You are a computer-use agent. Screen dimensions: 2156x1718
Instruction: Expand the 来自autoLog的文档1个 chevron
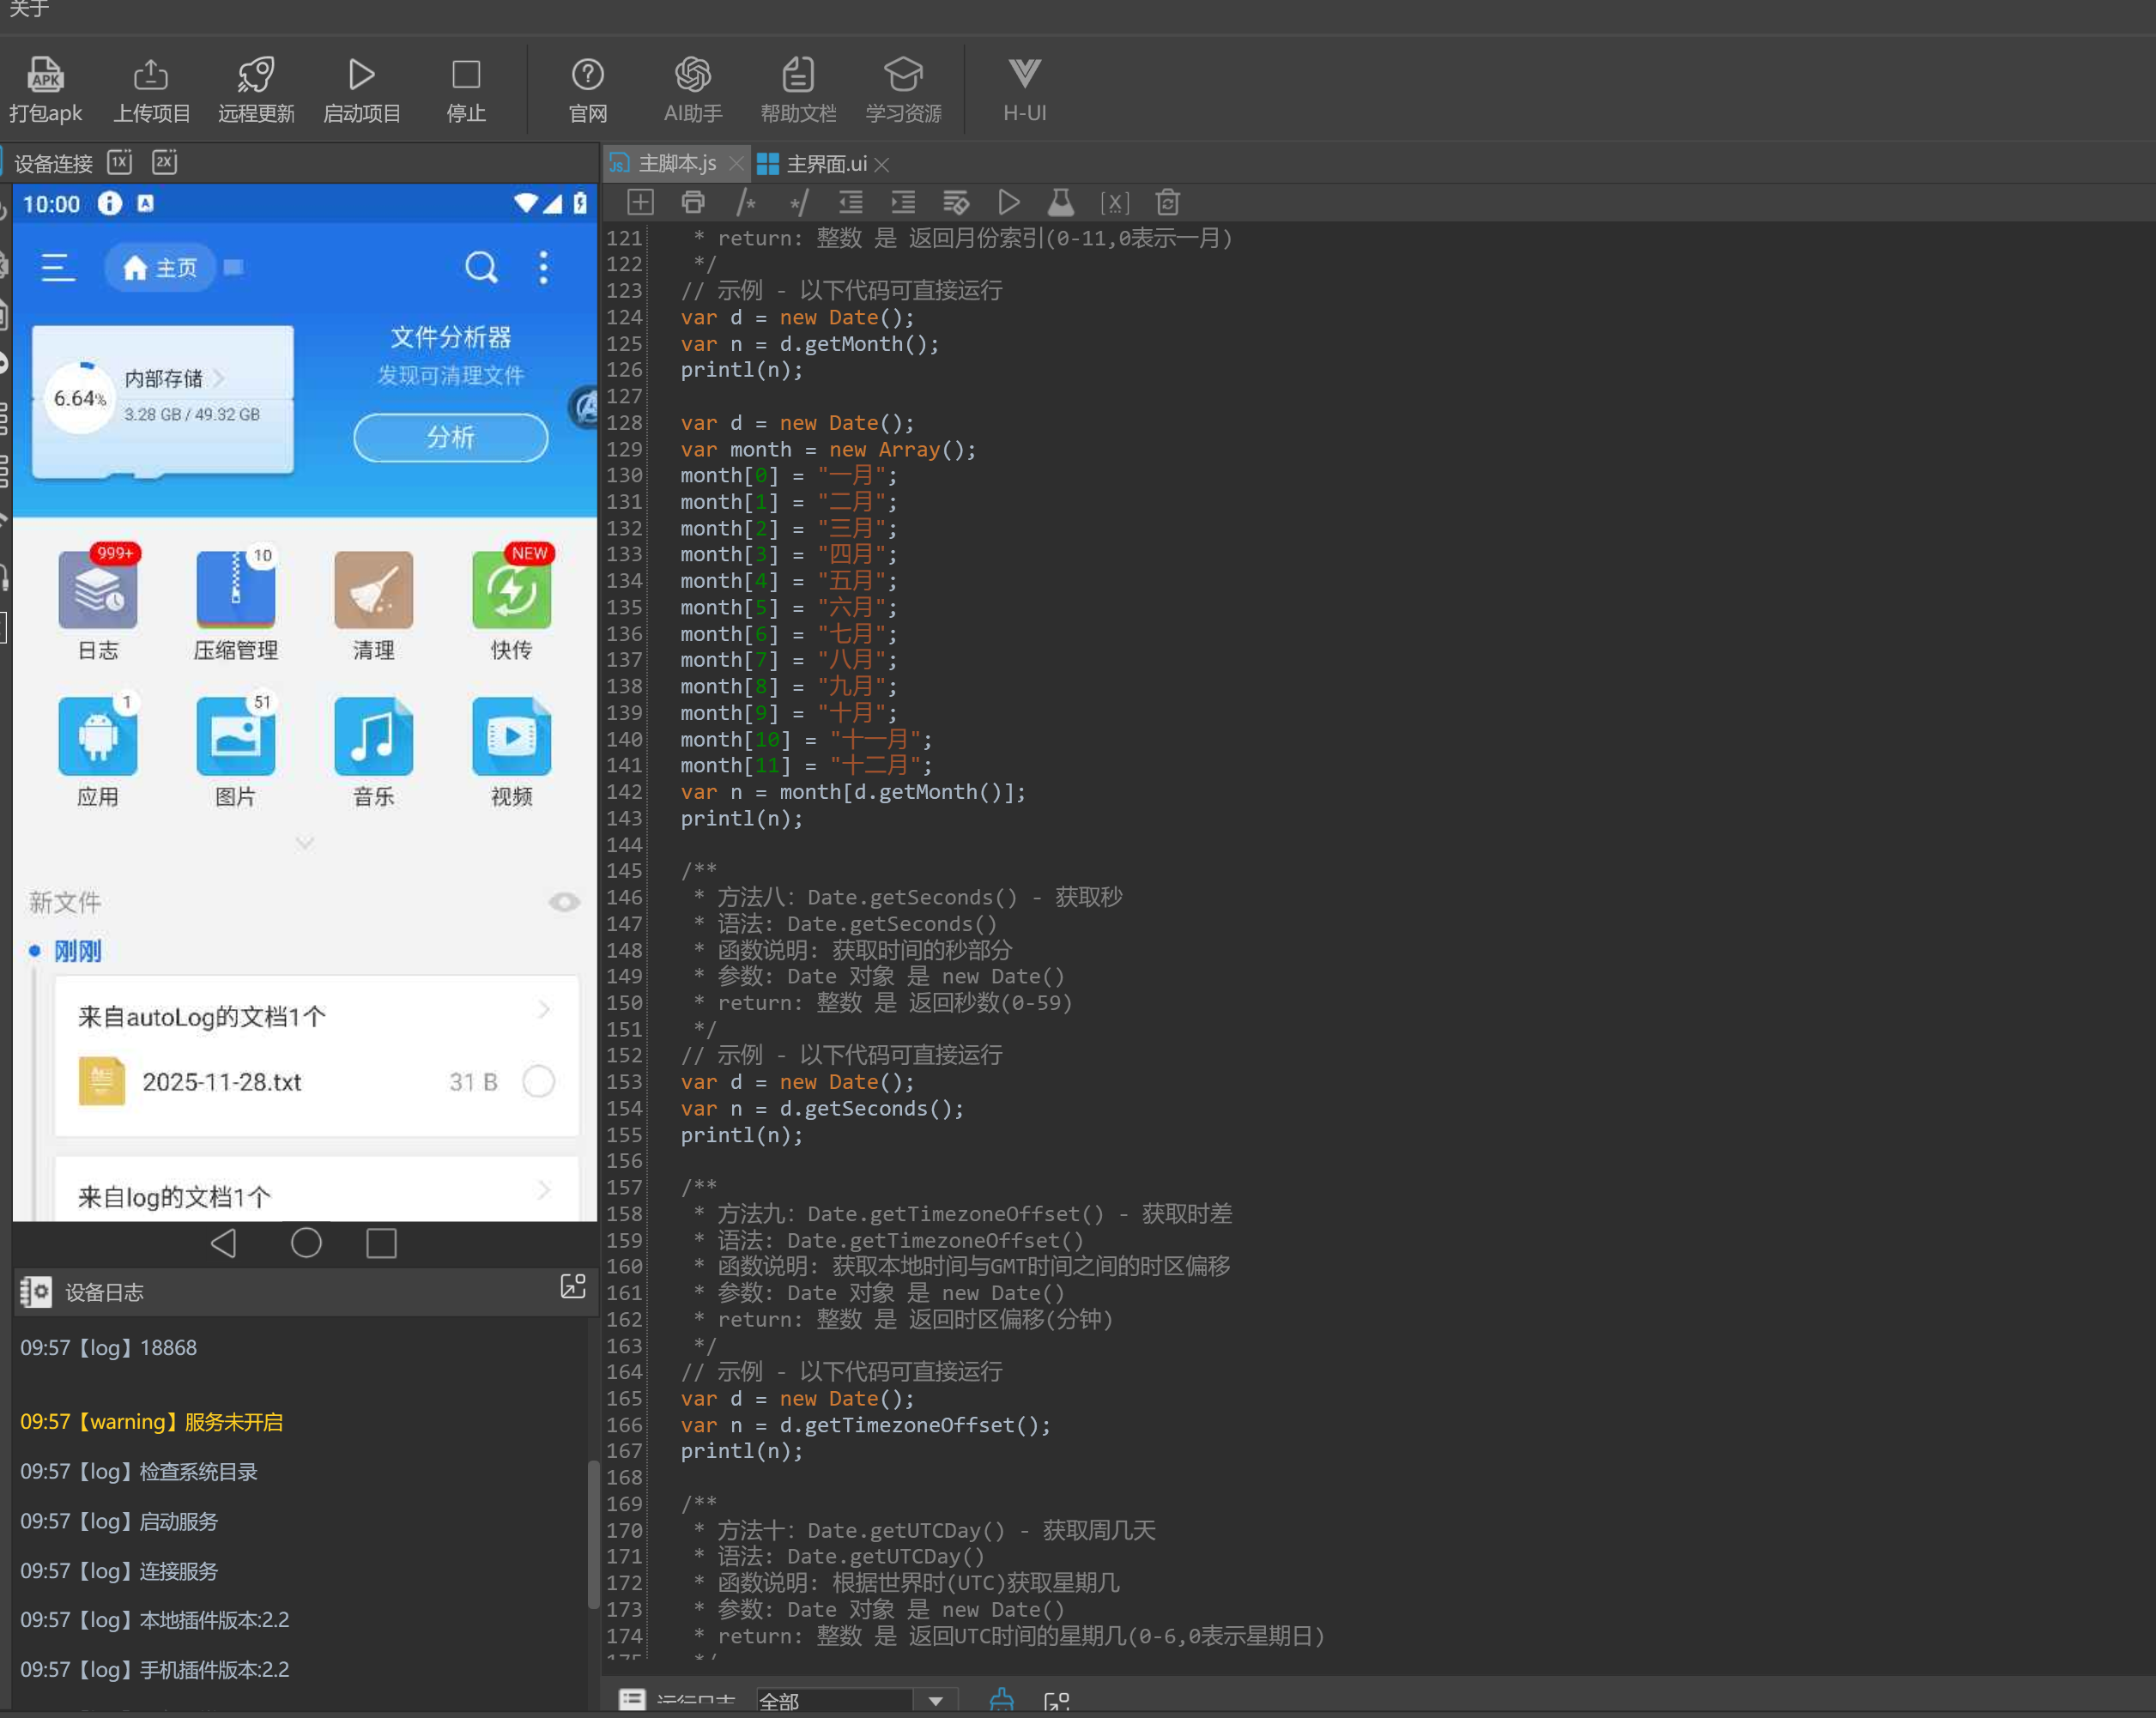pos(544,1010)
